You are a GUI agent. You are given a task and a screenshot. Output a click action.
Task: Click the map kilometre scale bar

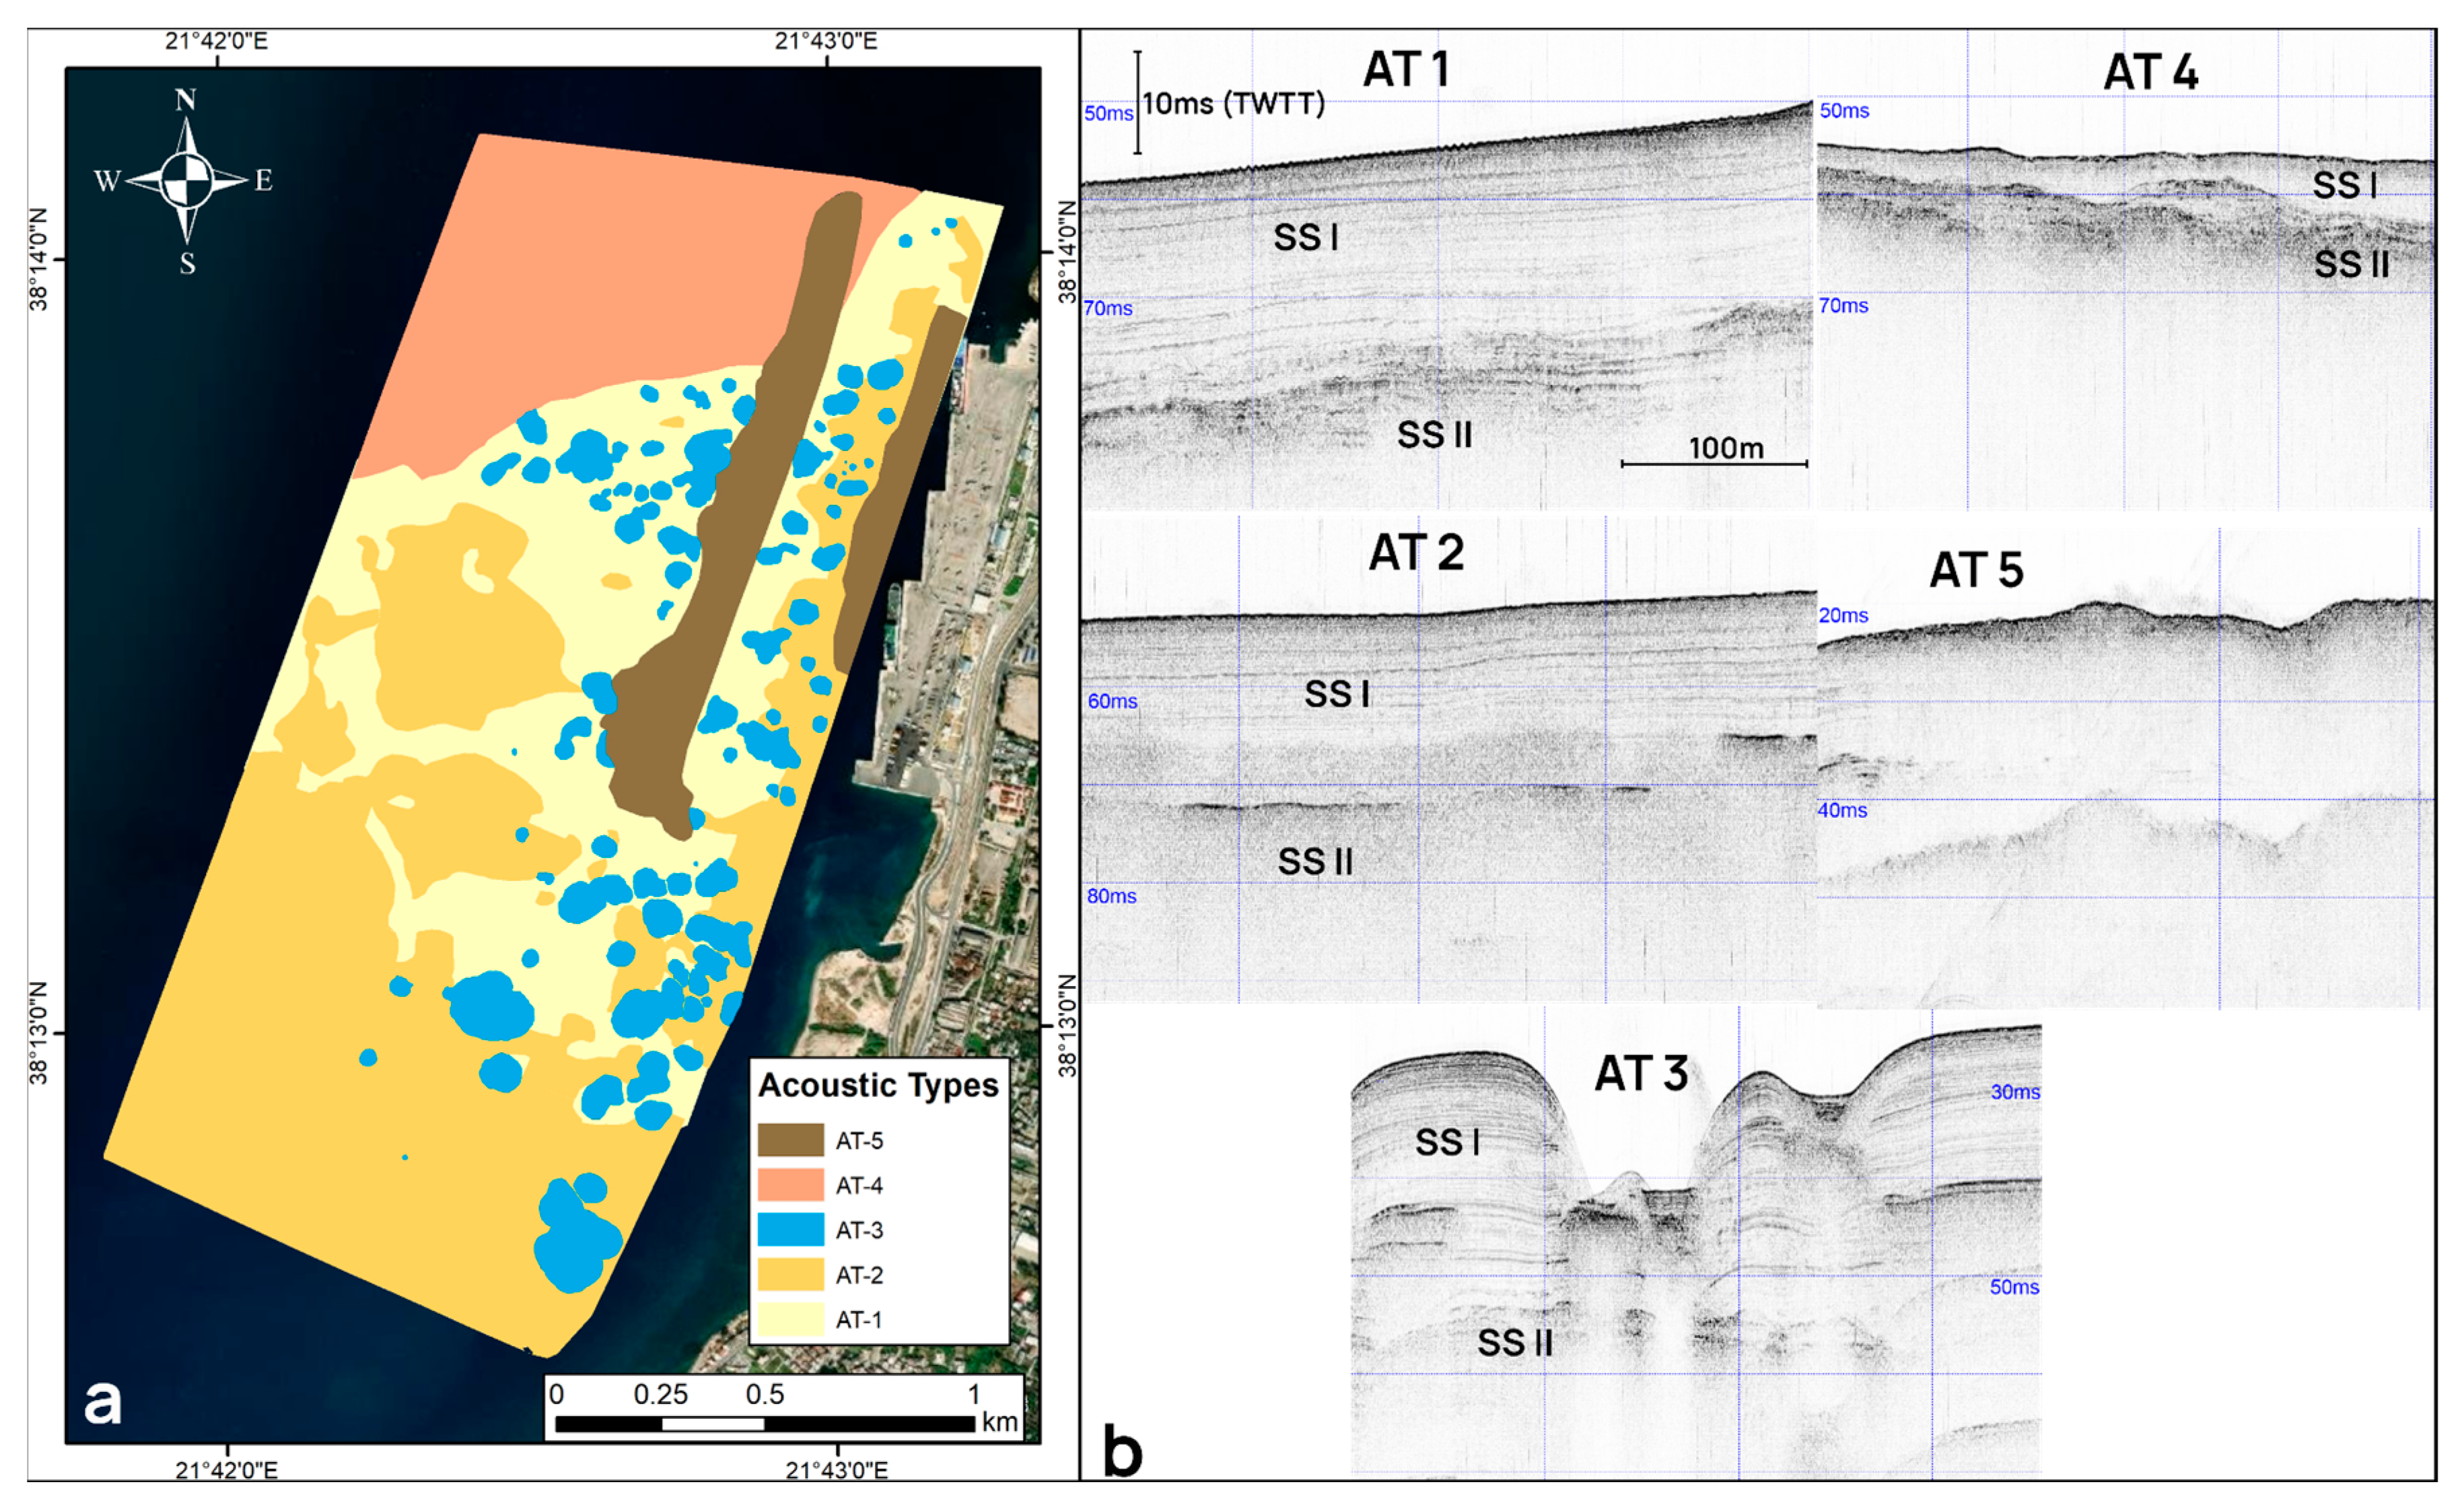tap(764, 1423)
